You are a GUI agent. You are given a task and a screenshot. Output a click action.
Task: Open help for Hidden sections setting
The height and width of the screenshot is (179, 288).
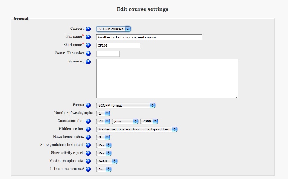tap(88, 129)
